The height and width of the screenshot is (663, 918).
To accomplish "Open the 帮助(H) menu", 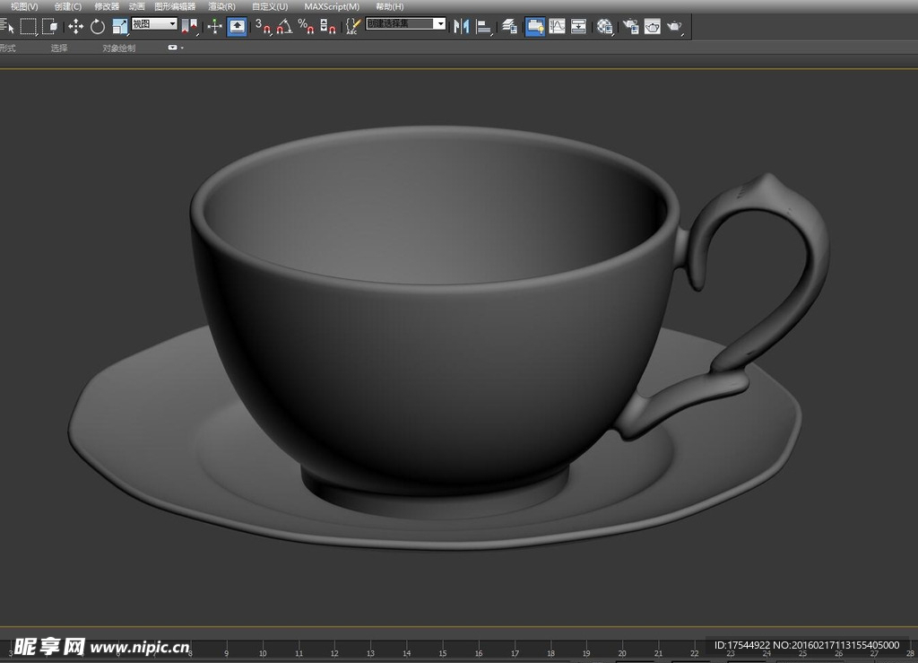I will [390, 6].
